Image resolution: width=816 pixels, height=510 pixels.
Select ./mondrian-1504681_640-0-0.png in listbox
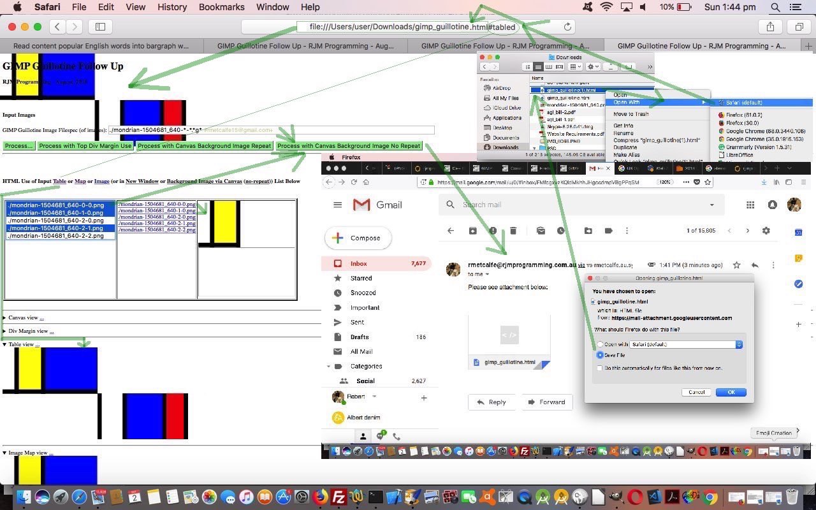(61, 205)
